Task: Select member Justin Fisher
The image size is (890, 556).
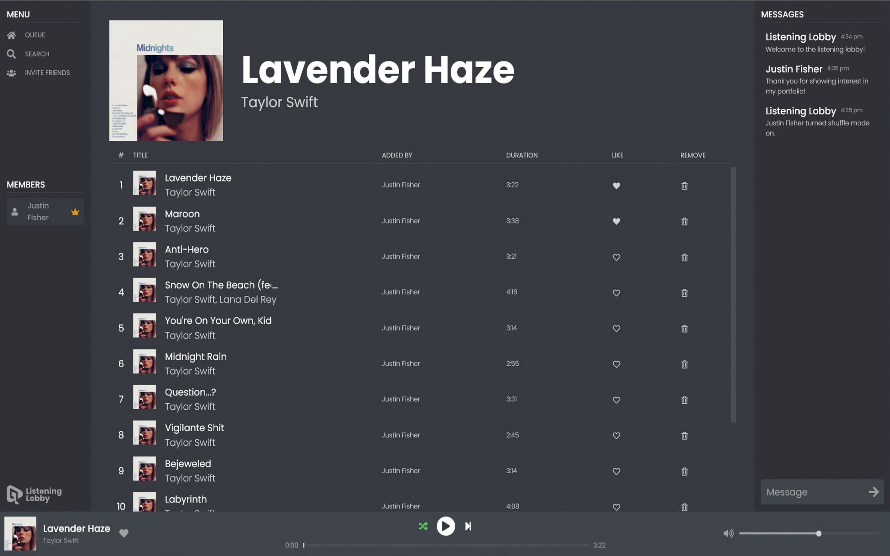Action: [x=45, y=211]
